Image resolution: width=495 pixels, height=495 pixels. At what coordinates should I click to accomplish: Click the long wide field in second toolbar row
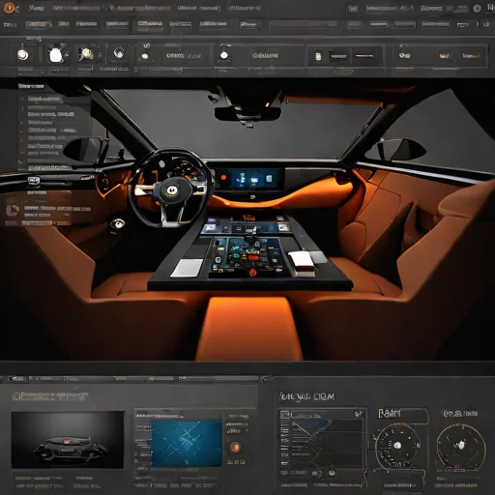303,24
